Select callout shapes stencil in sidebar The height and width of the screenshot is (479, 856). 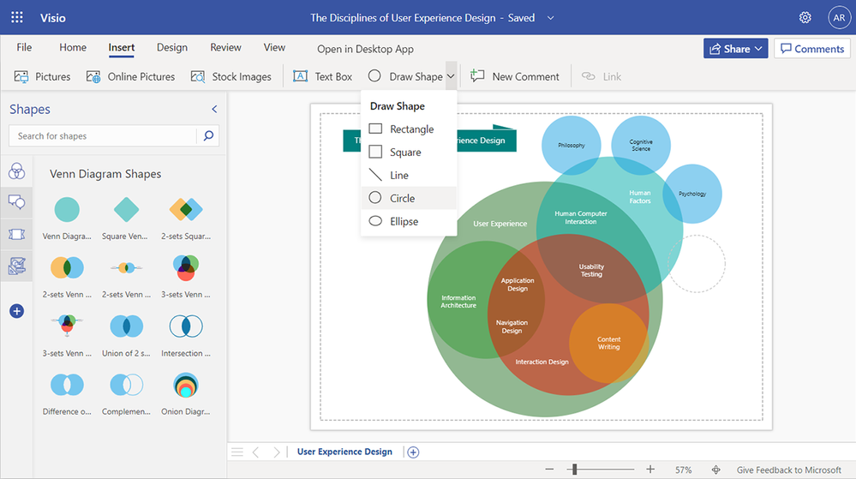[16, 202]
